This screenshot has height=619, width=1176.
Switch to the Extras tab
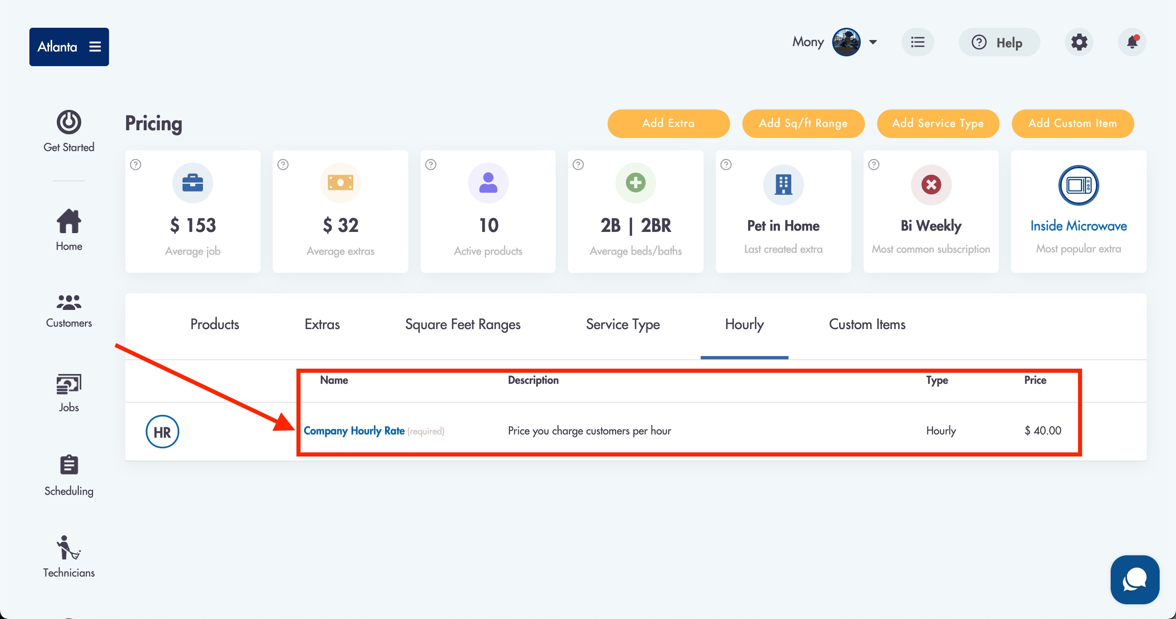[x=322, y=324]
